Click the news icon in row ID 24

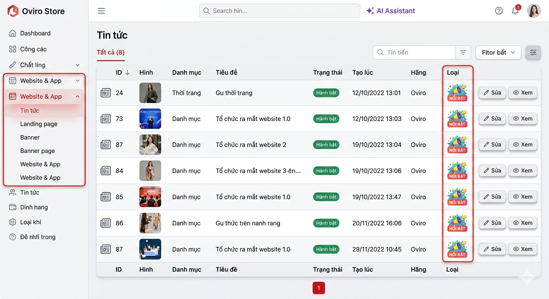pos(106,93)
